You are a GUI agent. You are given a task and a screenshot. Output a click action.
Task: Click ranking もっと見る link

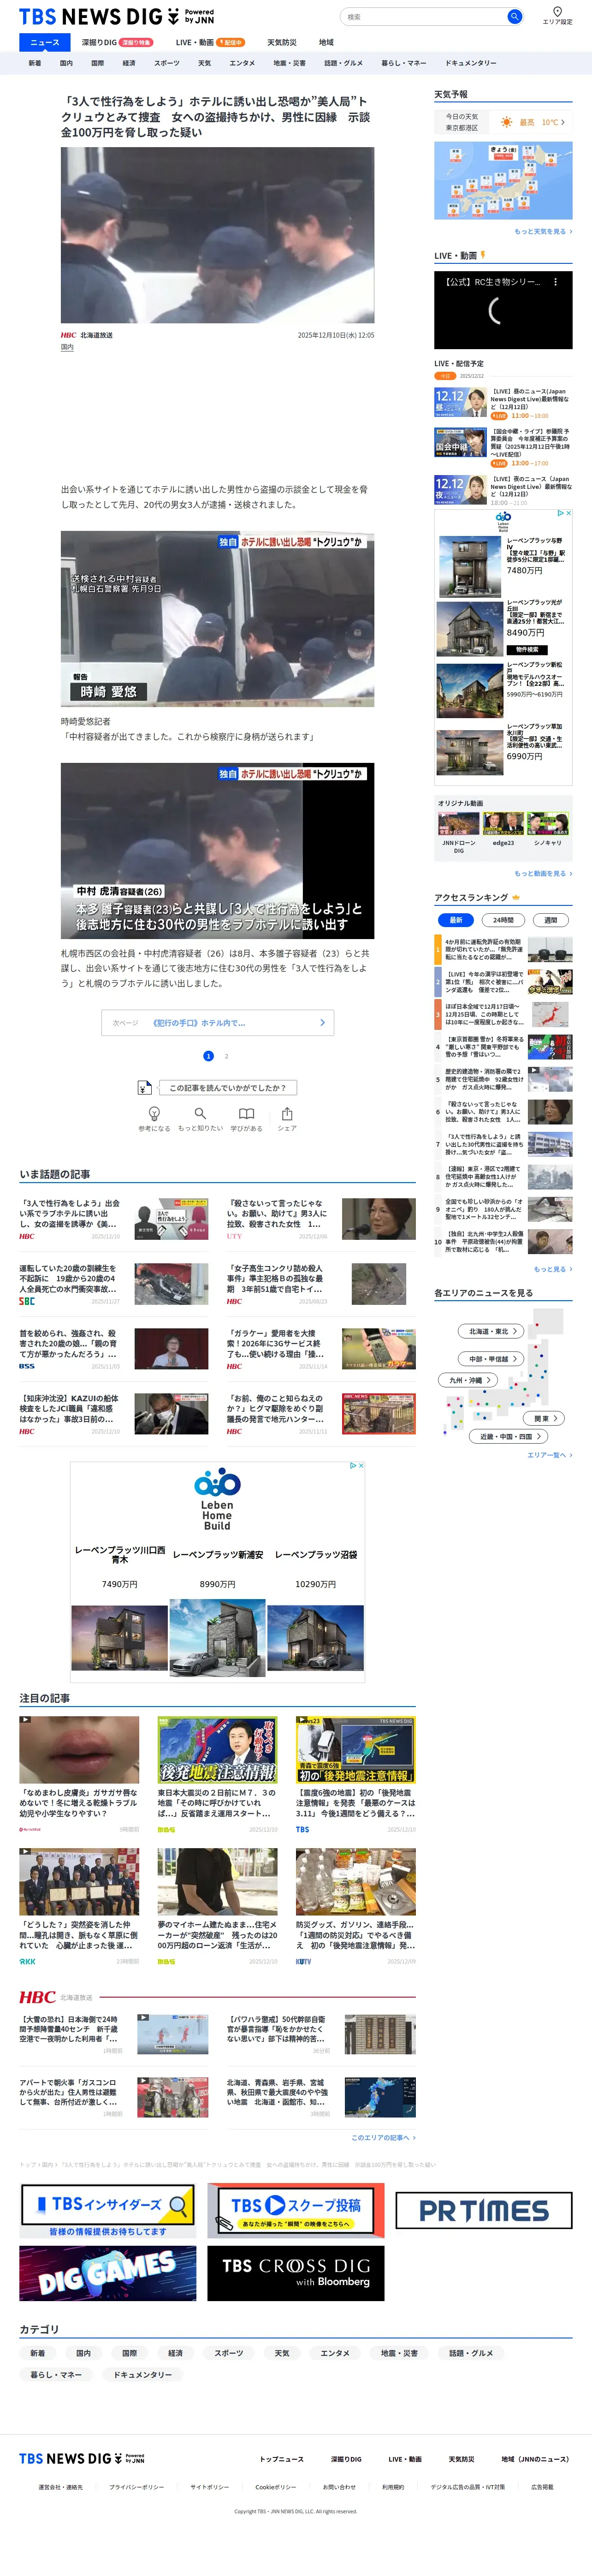pos(553,1269)
